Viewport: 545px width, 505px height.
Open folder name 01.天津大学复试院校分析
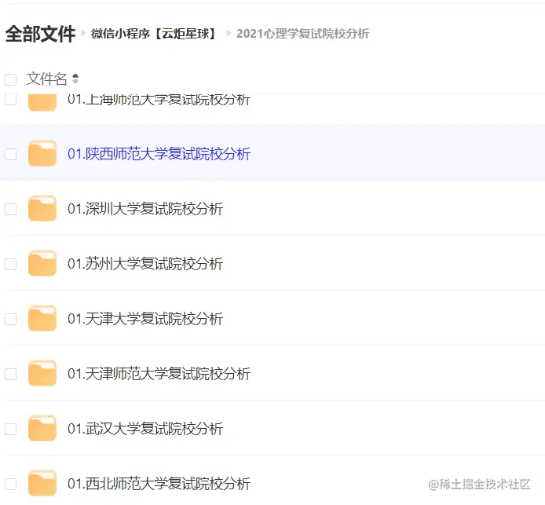pos(145,319)
